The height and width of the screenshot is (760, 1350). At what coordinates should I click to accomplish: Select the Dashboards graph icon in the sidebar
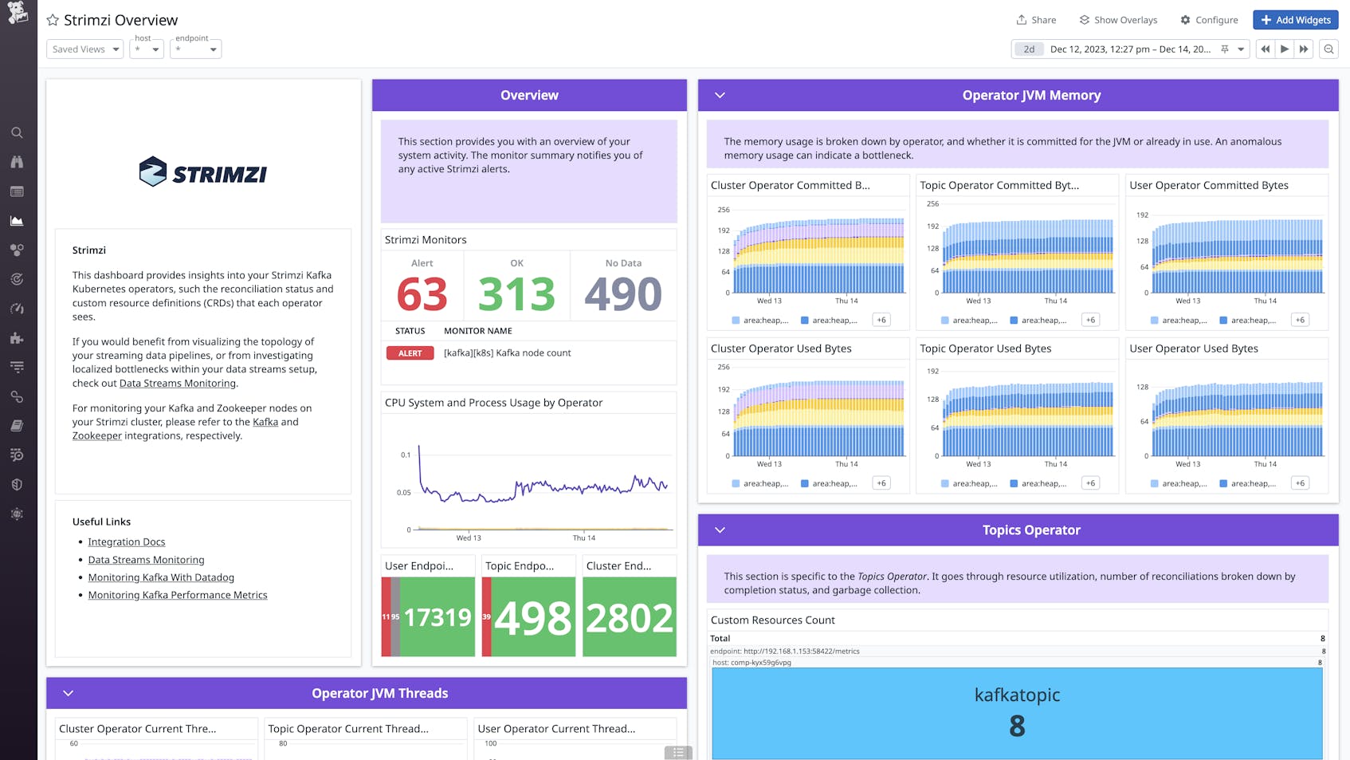click(x=17, y=220)
